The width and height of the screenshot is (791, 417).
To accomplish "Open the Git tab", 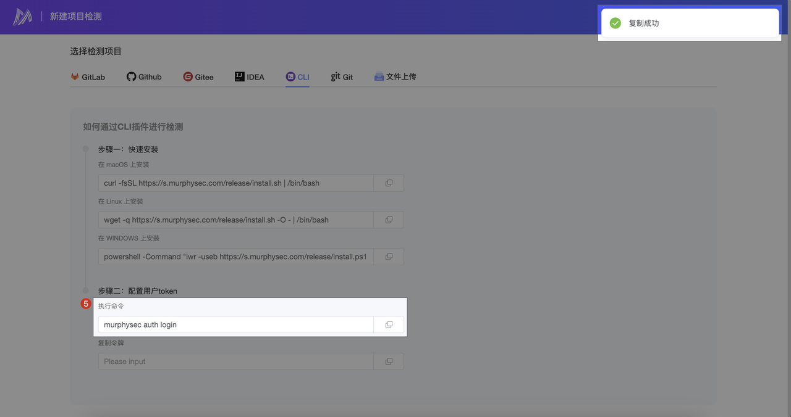I will click(342, 77).
